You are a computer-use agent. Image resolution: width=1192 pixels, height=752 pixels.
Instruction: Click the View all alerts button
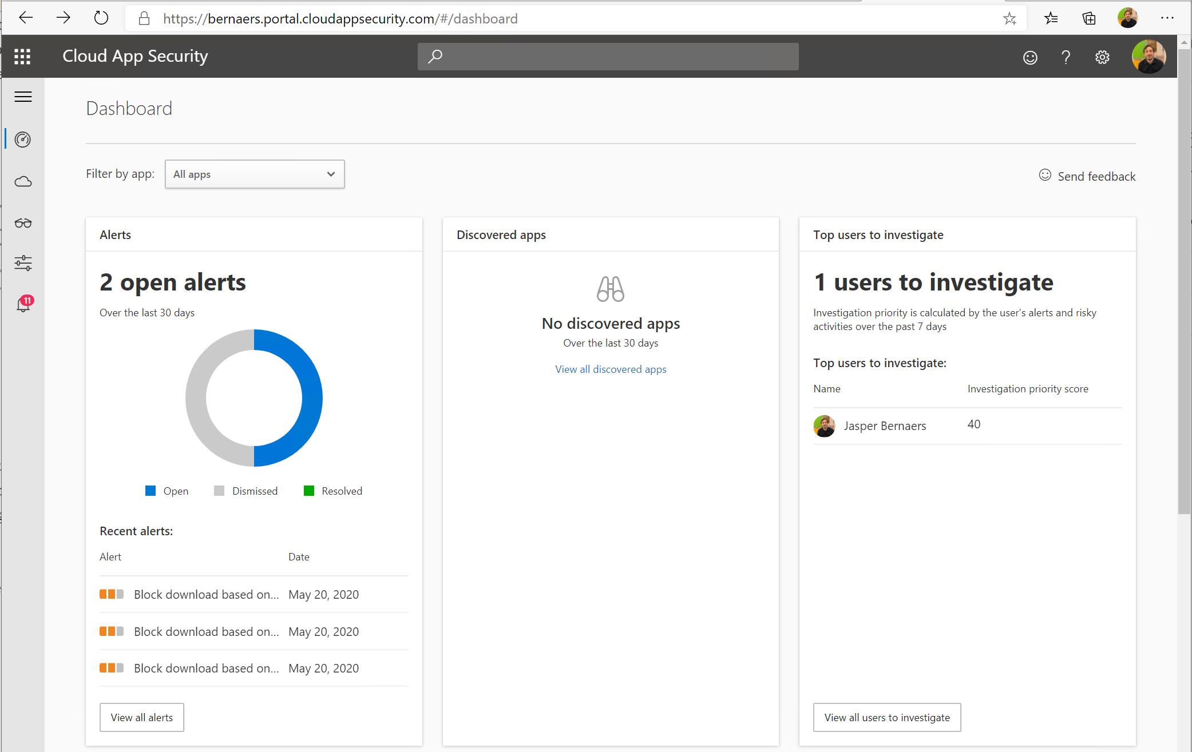141,717
